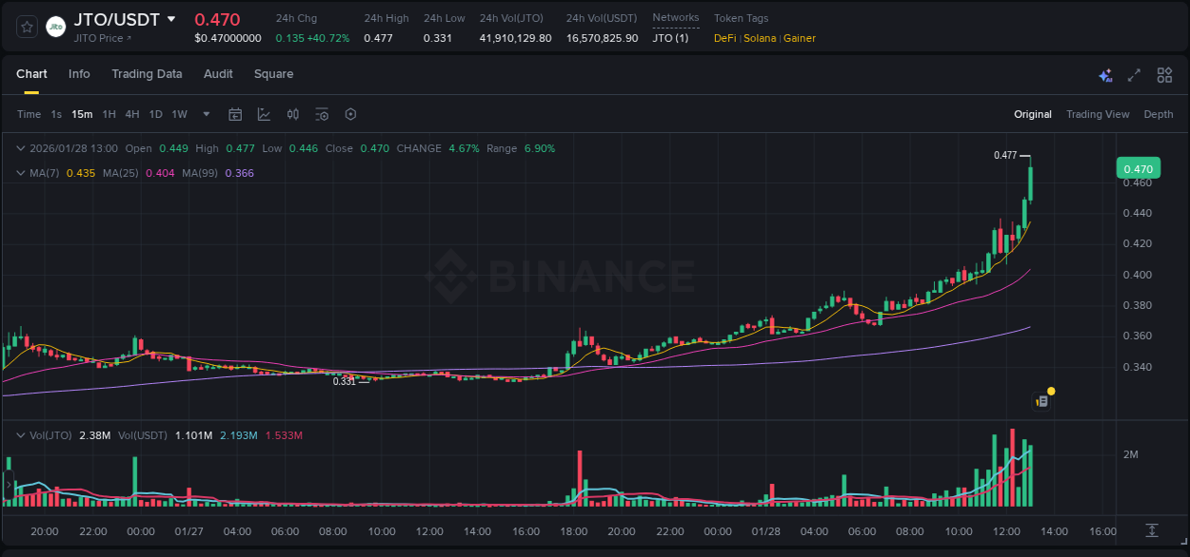
Task: Click the candlestick compare icon
Action: click(292, 114)
